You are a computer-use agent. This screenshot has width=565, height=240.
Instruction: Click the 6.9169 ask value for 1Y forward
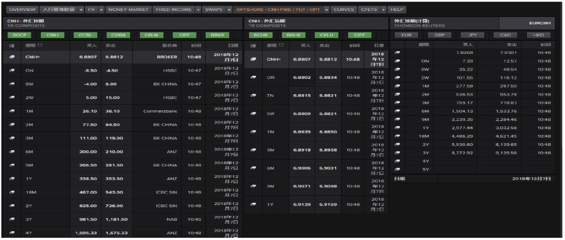328,204
